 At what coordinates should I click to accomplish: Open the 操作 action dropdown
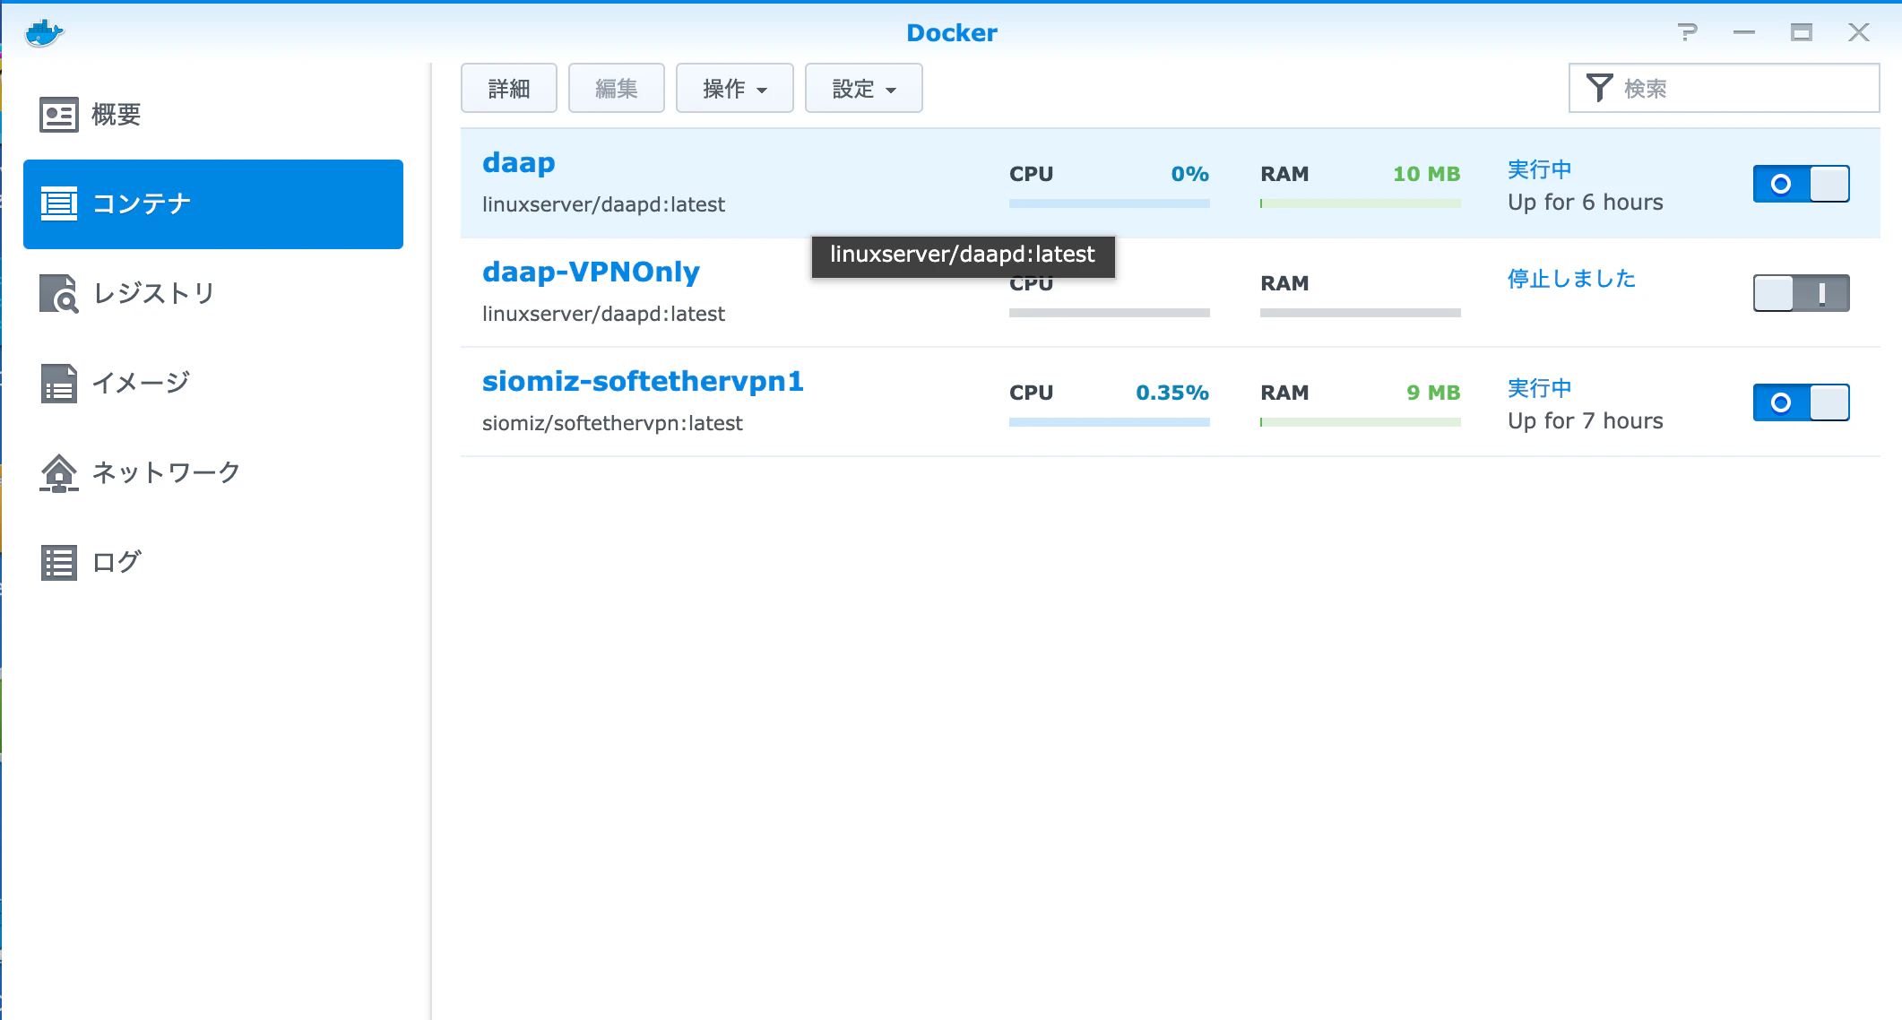pos(735,88)
